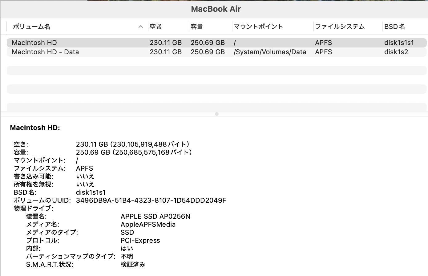
Task: Click the disk1s1s1 cell in the table
Action: pyautogui.click(x=399, y=43)
